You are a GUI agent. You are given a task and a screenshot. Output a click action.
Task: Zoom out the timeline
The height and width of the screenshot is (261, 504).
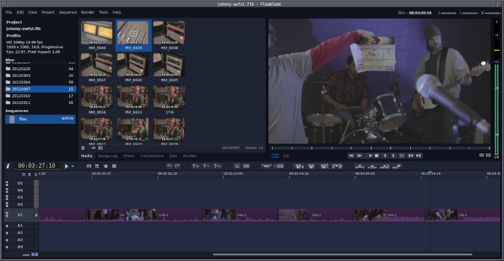[207, 166]
